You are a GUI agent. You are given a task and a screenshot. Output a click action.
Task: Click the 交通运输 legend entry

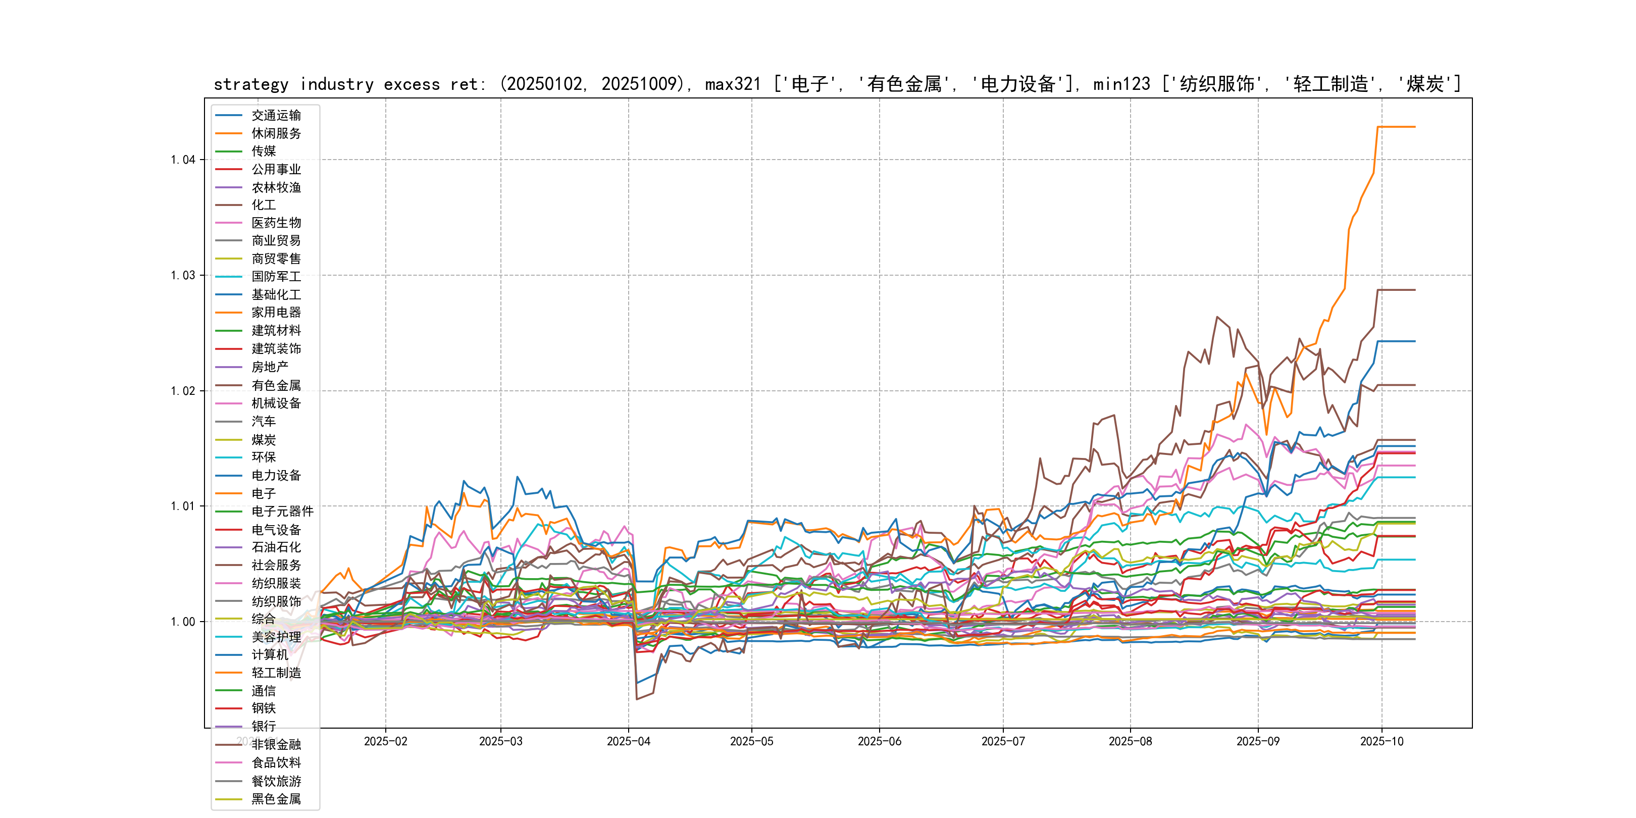(276, 116)
